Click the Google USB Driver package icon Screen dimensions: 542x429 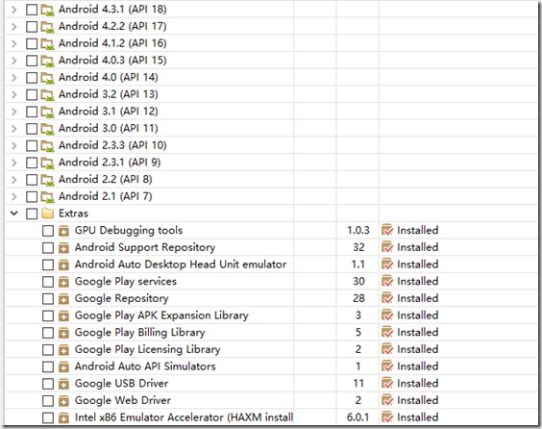63,384
